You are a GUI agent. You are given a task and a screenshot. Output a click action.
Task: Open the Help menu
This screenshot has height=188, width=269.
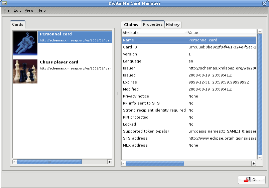click(41, 10)
